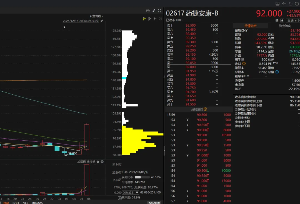Toggle second gray chip flag view
Screen dimensions: 300x204
pyautogui.click(x=155, y=19)
